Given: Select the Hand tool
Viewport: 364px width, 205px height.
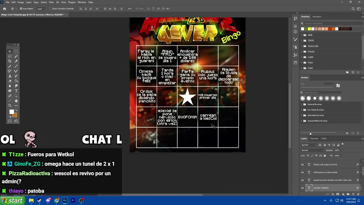Looking at the screenshot, I should (x=16, y=101).
